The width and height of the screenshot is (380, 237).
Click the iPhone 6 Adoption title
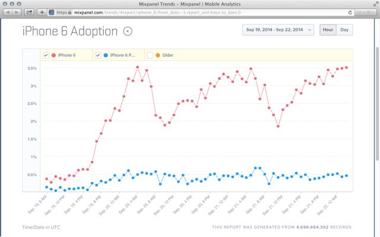70,31
